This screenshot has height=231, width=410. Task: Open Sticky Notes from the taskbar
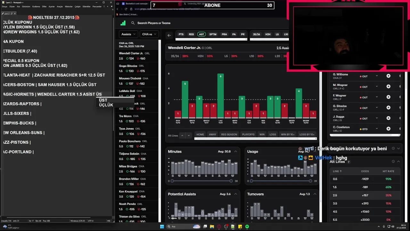[240, 227]
